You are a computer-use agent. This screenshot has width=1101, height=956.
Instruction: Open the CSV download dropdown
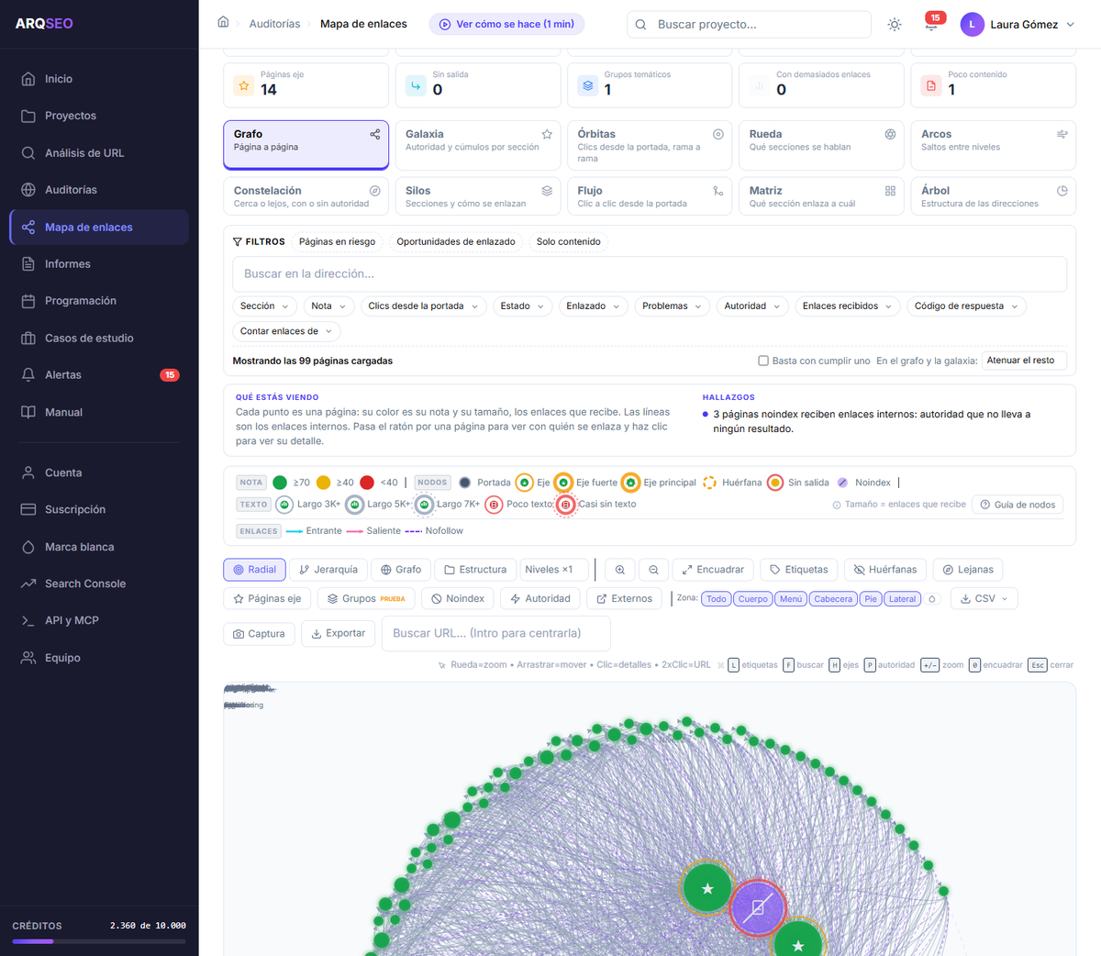click(984, 599)
